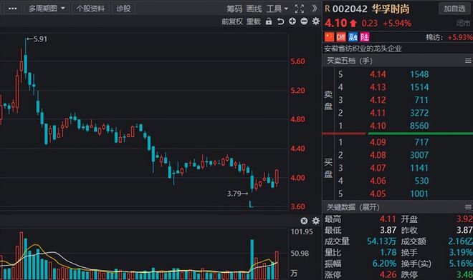Click the red CHY tag icon
Viewport: 473px width, 280px height.
341,37
